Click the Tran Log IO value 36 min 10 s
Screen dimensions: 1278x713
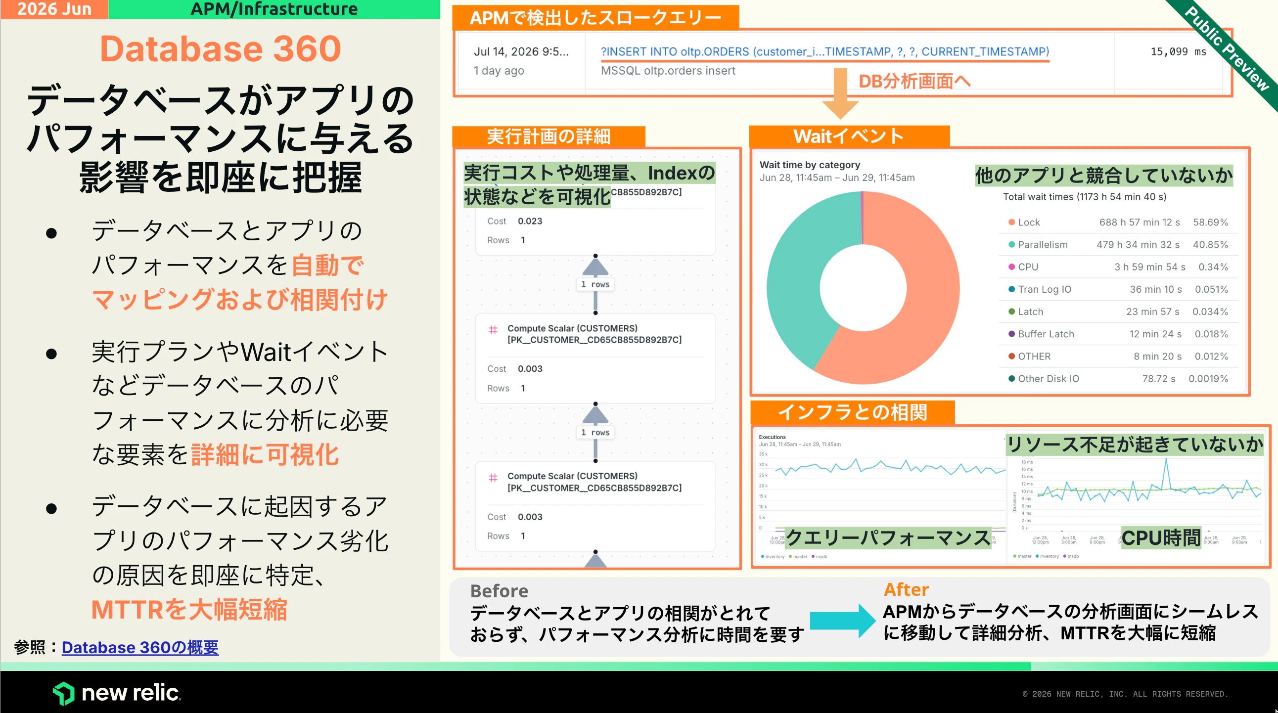[x=1155, y=289]
